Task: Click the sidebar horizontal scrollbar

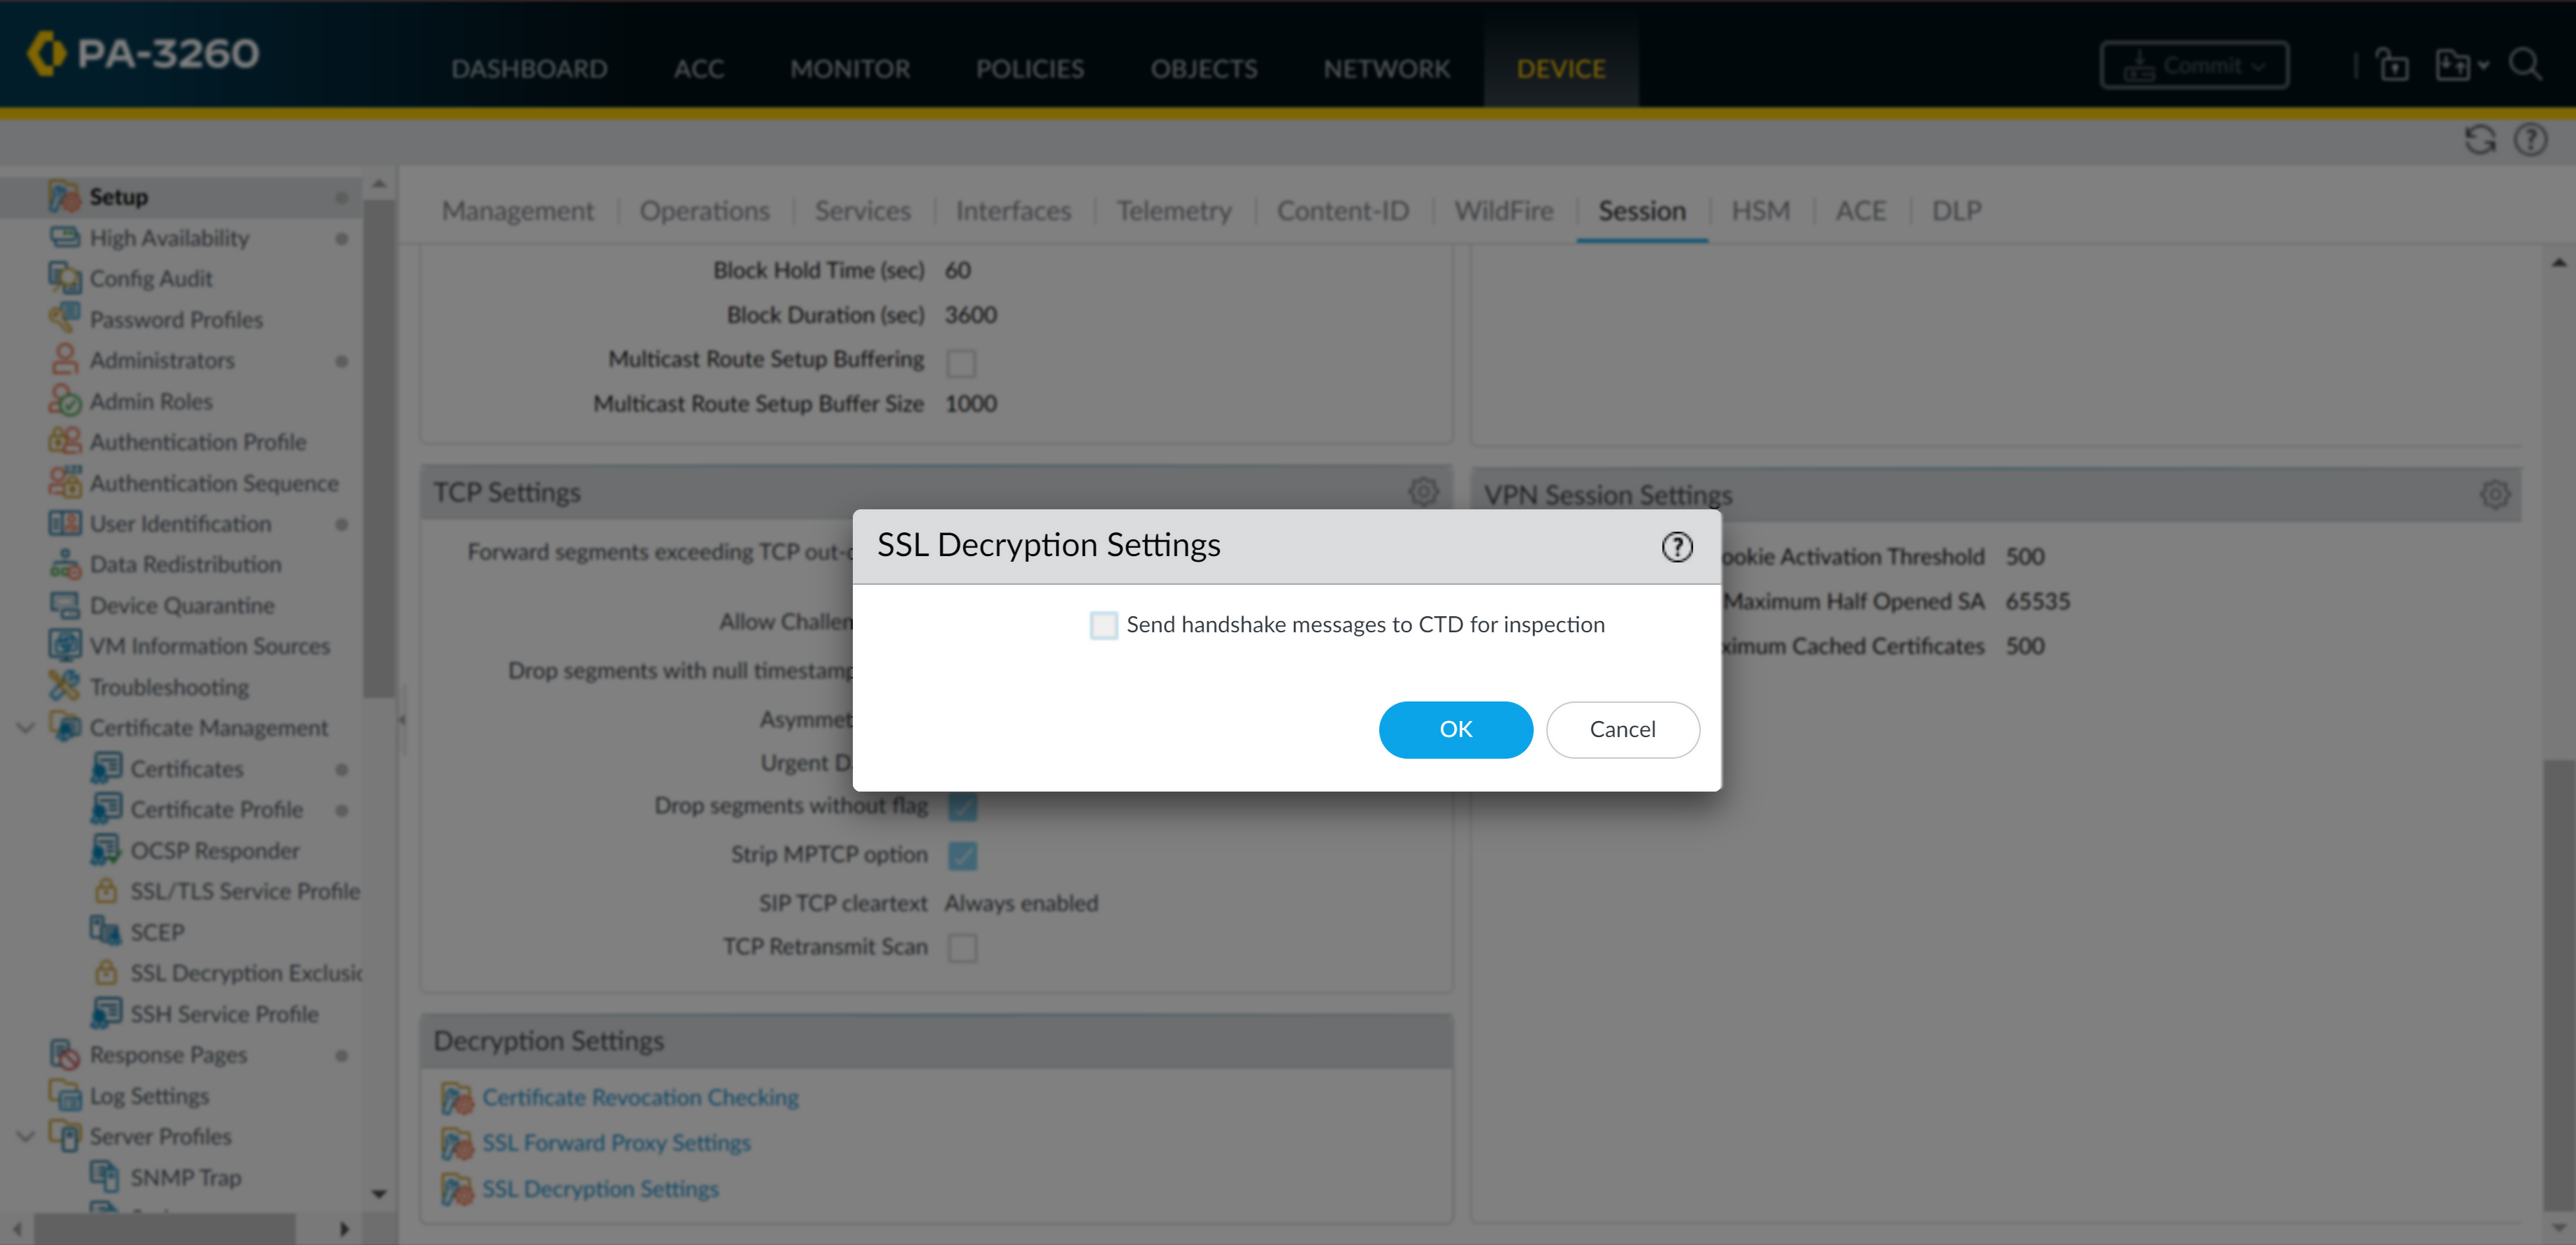Action: [x=165, y=1228]
